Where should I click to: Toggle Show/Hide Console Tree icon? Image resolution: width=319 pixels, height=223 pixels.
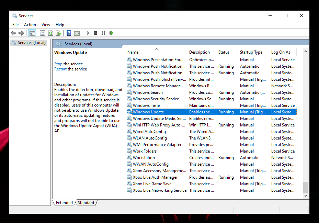pyautogui.click(x=32, y=33)
